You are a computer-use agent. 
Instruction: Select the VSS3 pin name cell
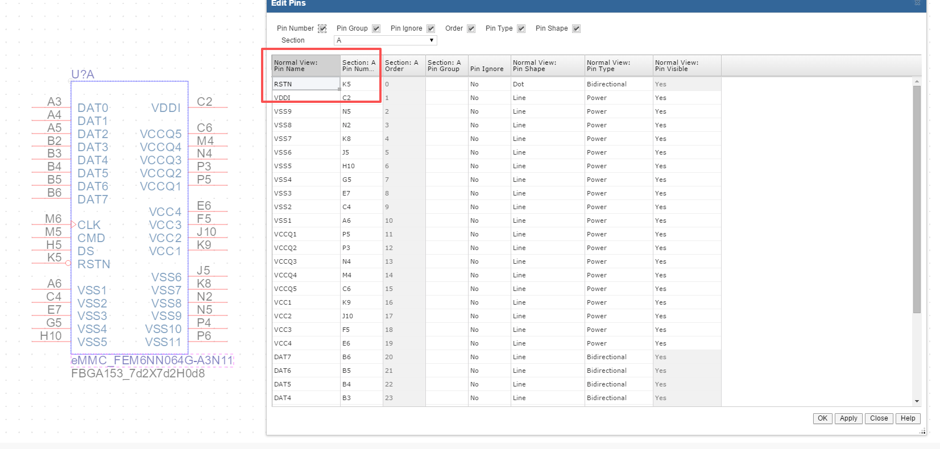pyautogui.click(x=306, y=193)
